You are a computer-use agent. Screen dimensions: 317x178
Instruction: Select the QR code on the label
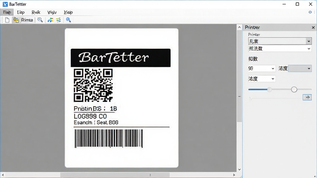tap(93, 85)
